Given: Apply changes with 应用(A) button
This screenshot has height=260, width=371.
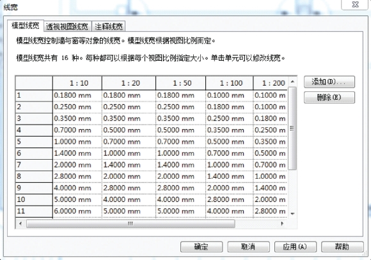Looking at the screenshot, I should (x=296, y=247).
